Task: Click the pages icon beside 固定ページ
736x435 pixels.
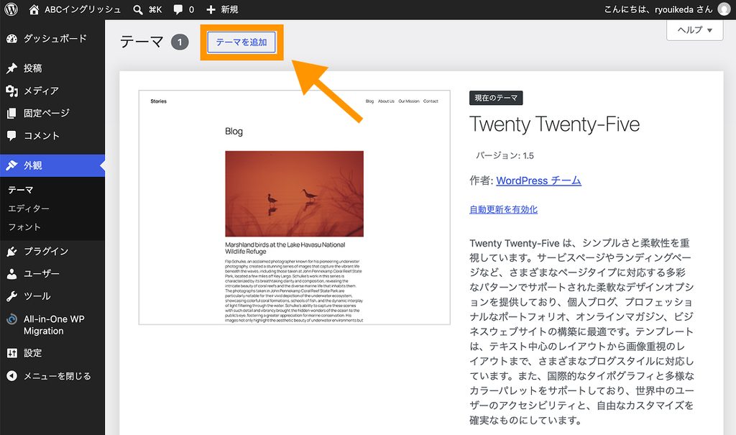Action: point(11,113)
